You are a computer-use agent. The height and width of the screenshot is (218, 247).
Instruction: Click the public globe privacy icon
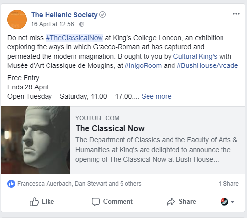(82, 24)
